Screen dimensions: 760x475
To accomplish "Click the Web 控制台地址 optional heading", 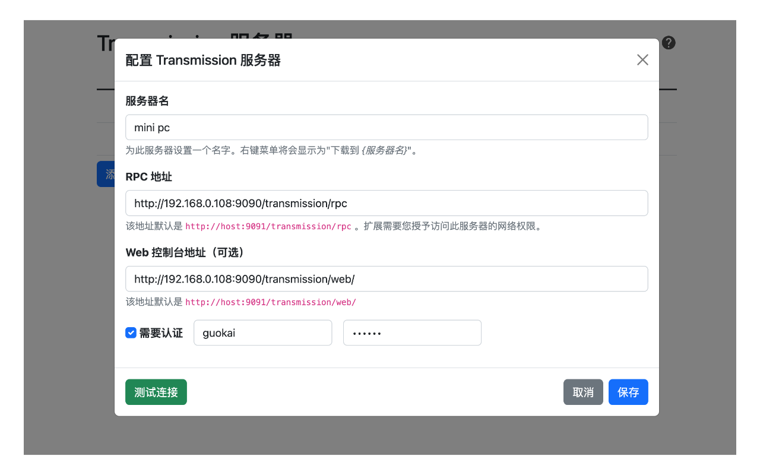I will point(184,252).
